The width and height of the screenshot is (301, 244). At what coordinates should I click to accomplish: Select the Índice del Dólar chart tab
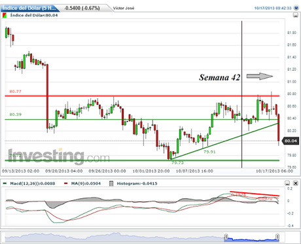[x=29, y=9]
